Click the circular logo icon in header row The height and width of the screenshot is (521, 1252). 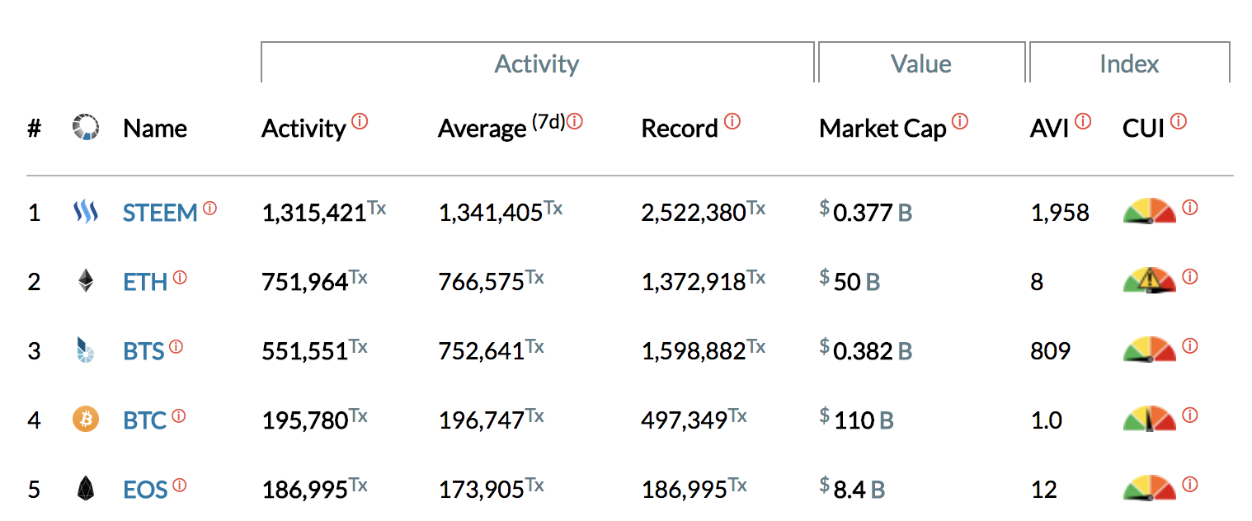(86, 128)
